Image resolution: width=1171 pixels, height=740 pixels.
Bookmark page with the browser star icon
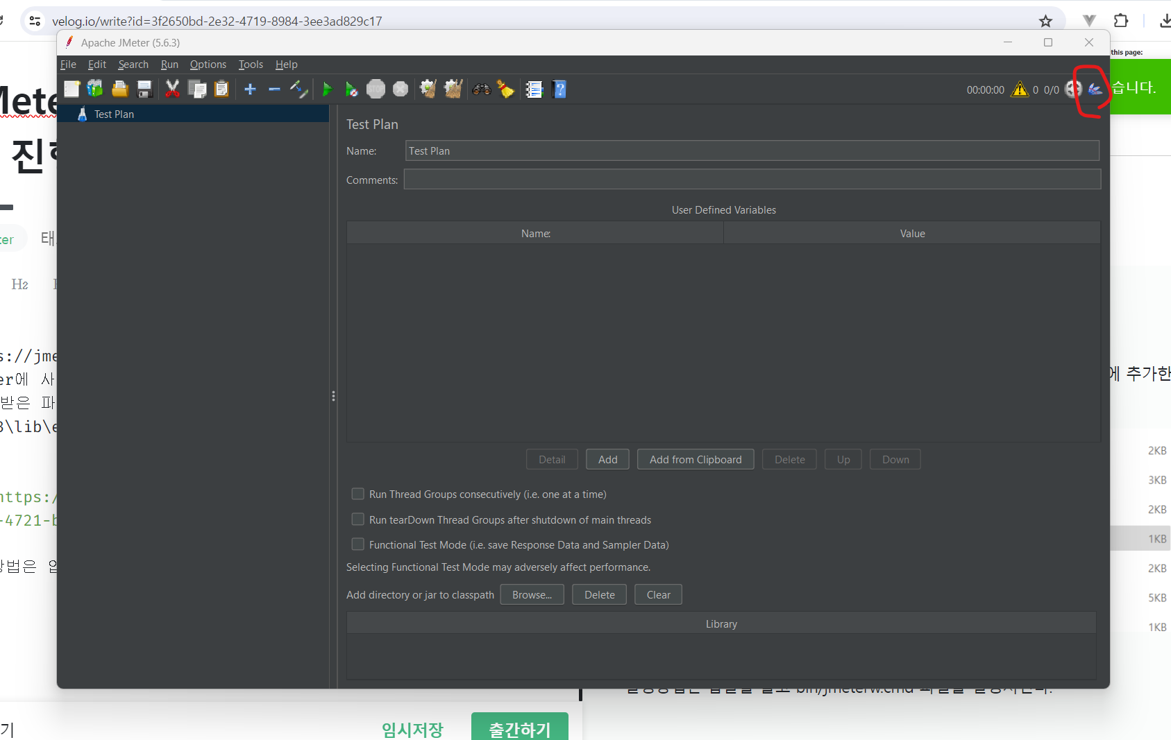pos(1045,21)
